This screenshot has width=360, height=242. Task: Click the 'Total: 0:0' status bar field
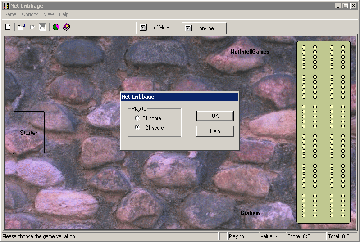tap(342, 236)
